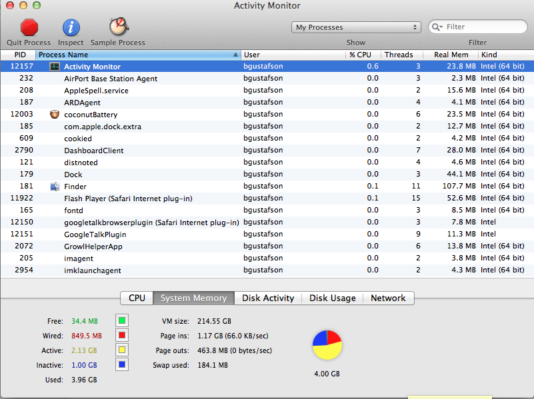Sort by Real Mem column header
Image resolution: width=534 pixels, height=399 pixels.
point(451,55)
